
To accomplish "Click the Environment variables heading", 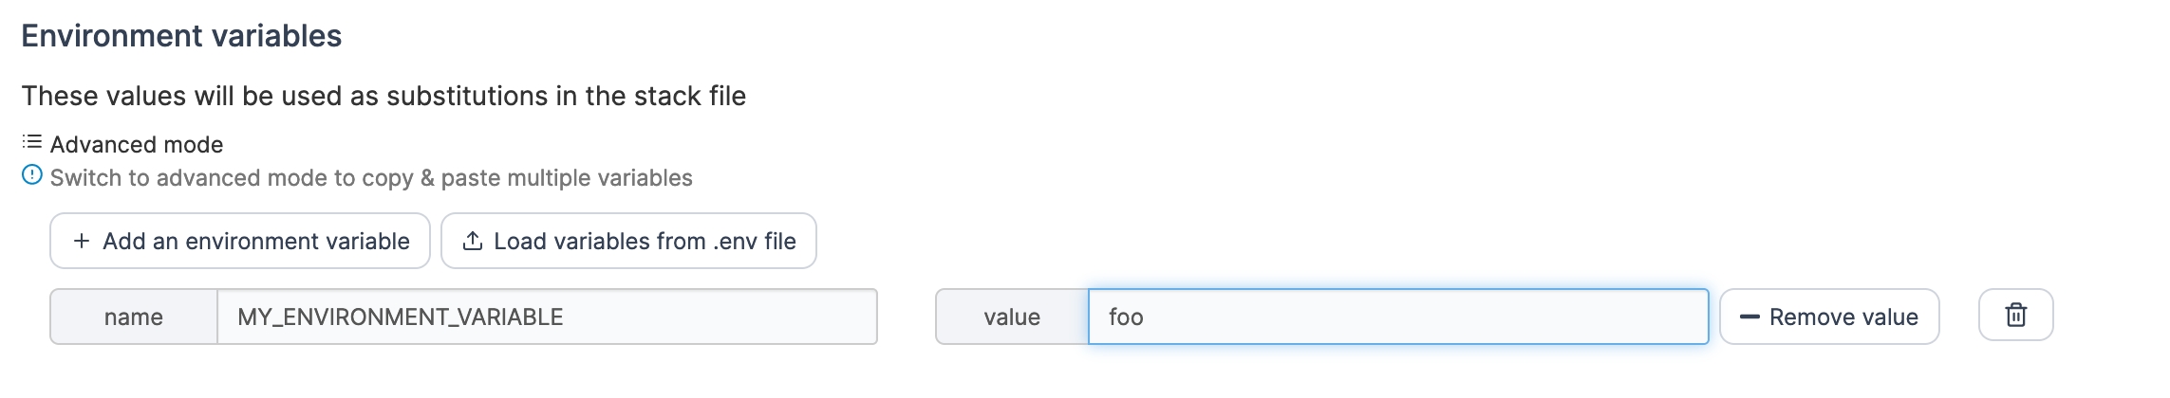I will (181, 36).
